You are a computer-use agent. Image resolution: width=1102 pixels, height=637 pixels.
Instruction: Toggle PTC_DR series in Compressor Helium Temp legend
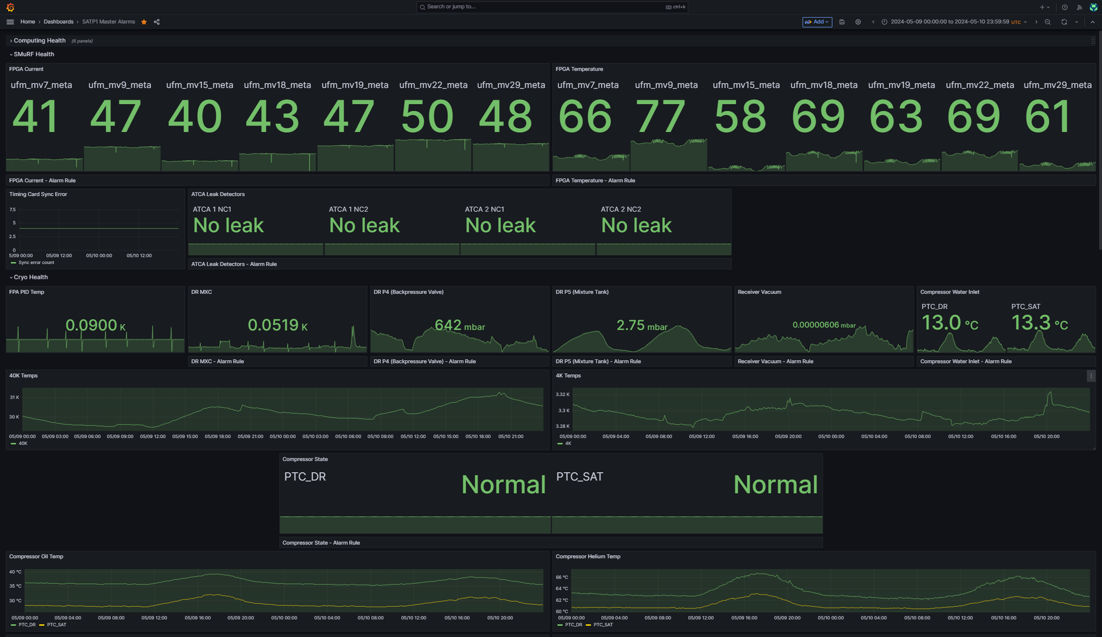[574, 624]
